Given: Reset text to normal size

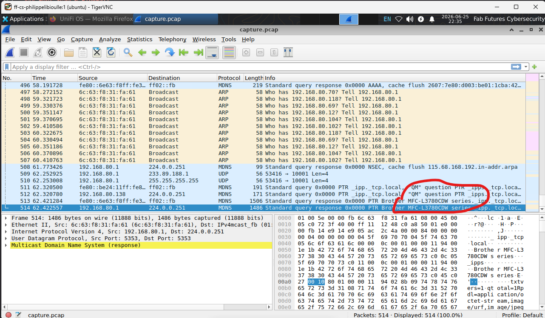Looking at the screenshot, I should pos(274,52).
